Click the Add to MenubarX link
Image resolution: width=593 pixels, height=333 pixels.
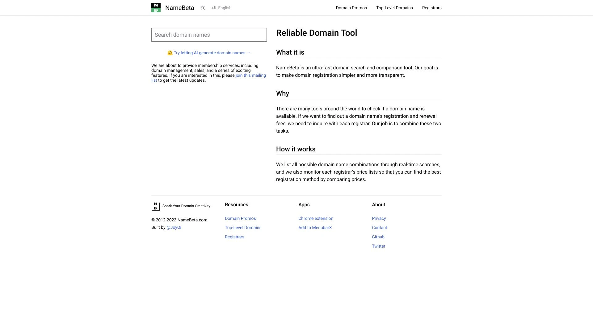point(315,227)
